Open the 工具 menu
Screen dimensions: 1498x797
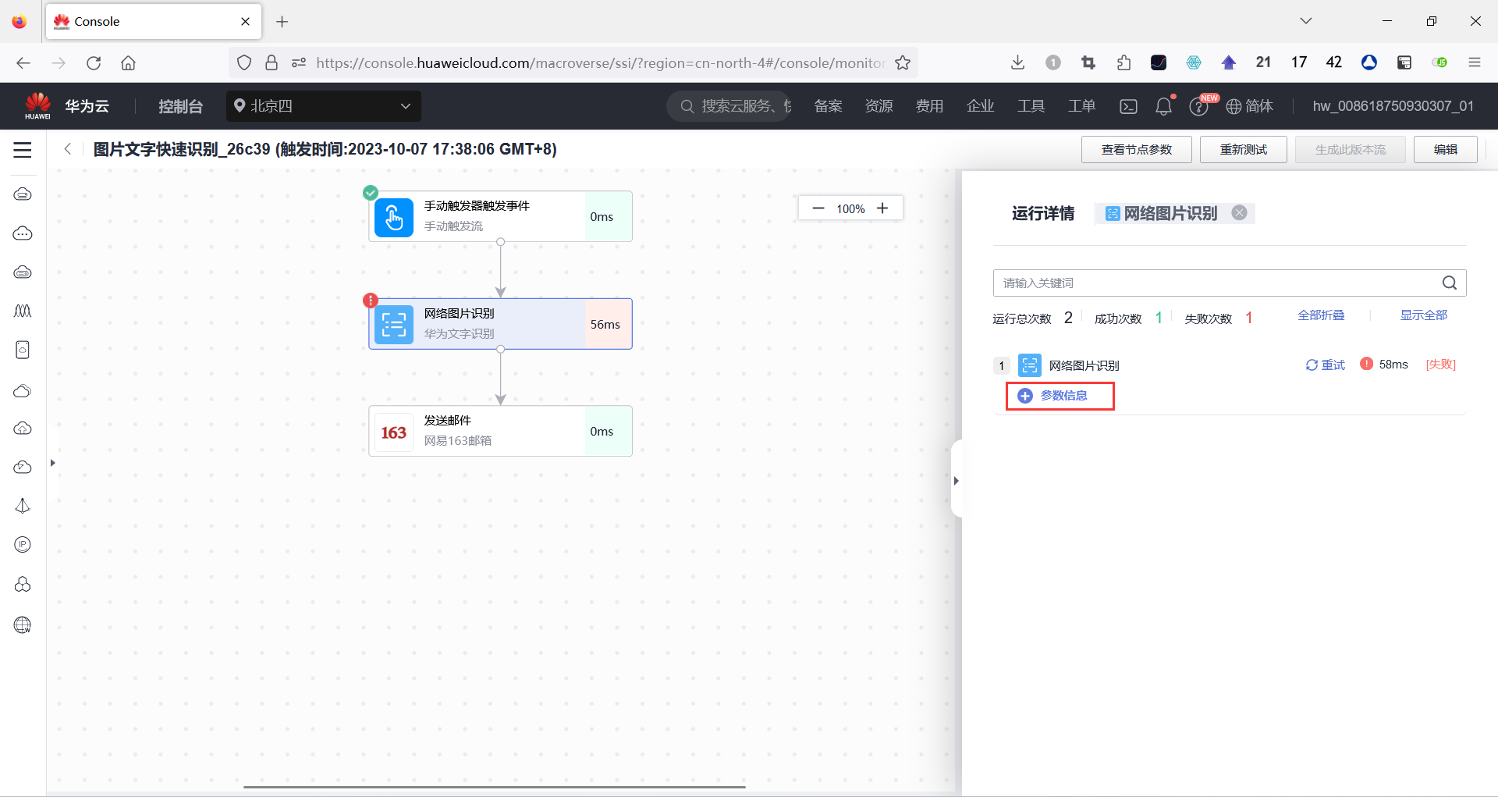(1031, 106)
